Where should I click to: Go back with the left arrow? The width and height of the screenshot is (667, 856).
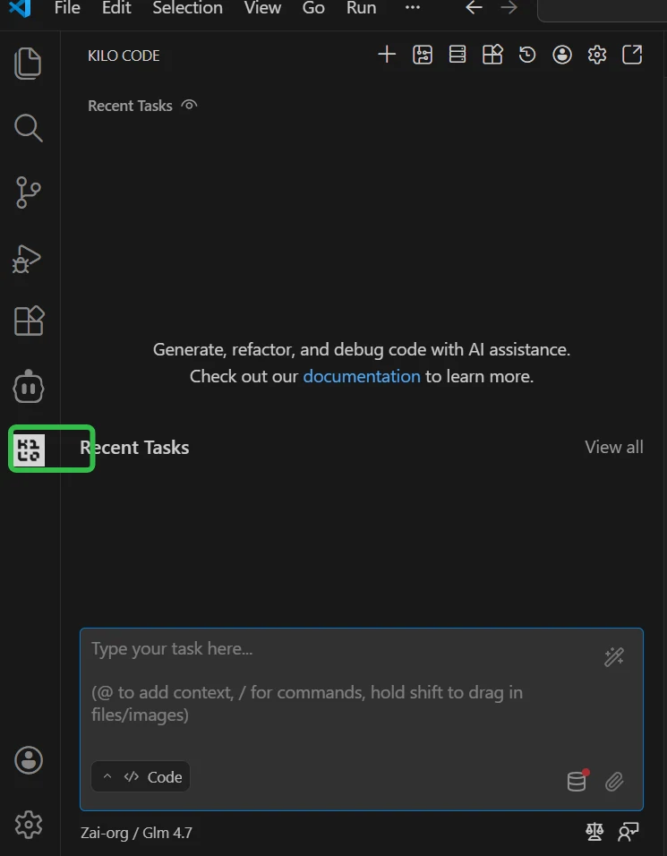(474, 8)
